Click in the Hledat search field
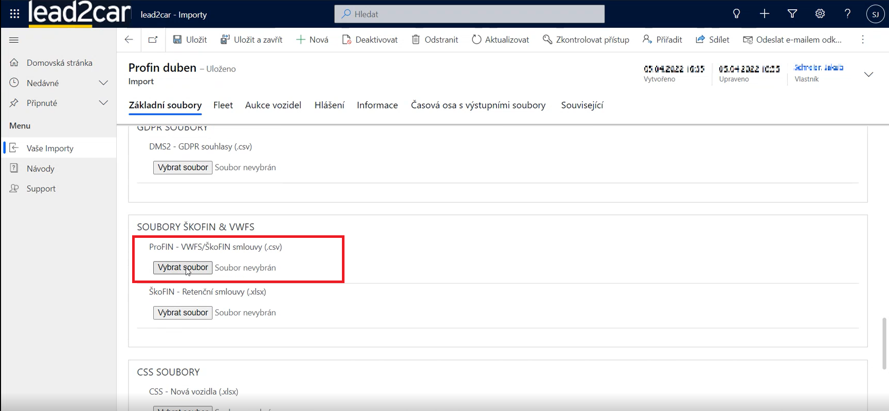This screenshot has width=889, height=411. [469, 14]
